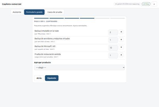
Task: Click the 'Agregar producto' label
Action: point(42,63)
